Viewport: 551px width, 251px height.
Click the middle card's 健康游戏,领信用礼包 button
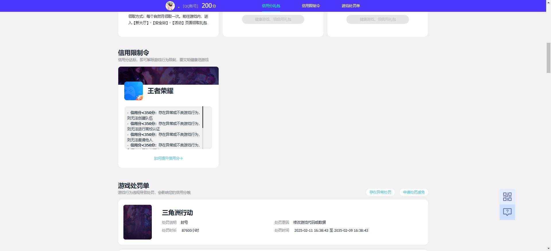[273, 19]
